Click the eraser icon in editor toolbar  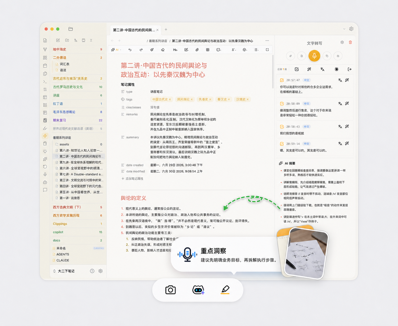(x=163, y=50)
